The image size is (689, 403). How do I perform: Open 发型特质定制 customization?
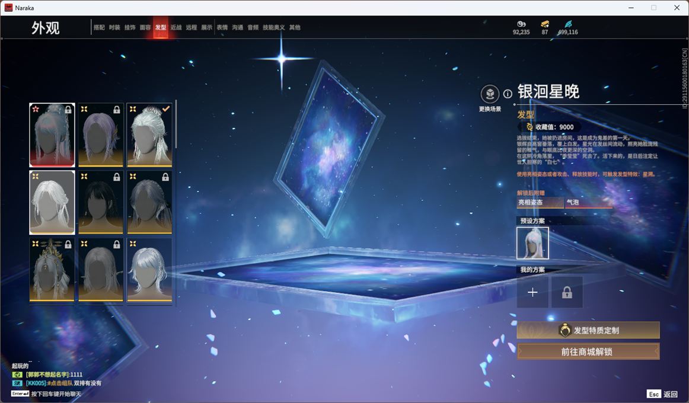[x=588, y=330]
